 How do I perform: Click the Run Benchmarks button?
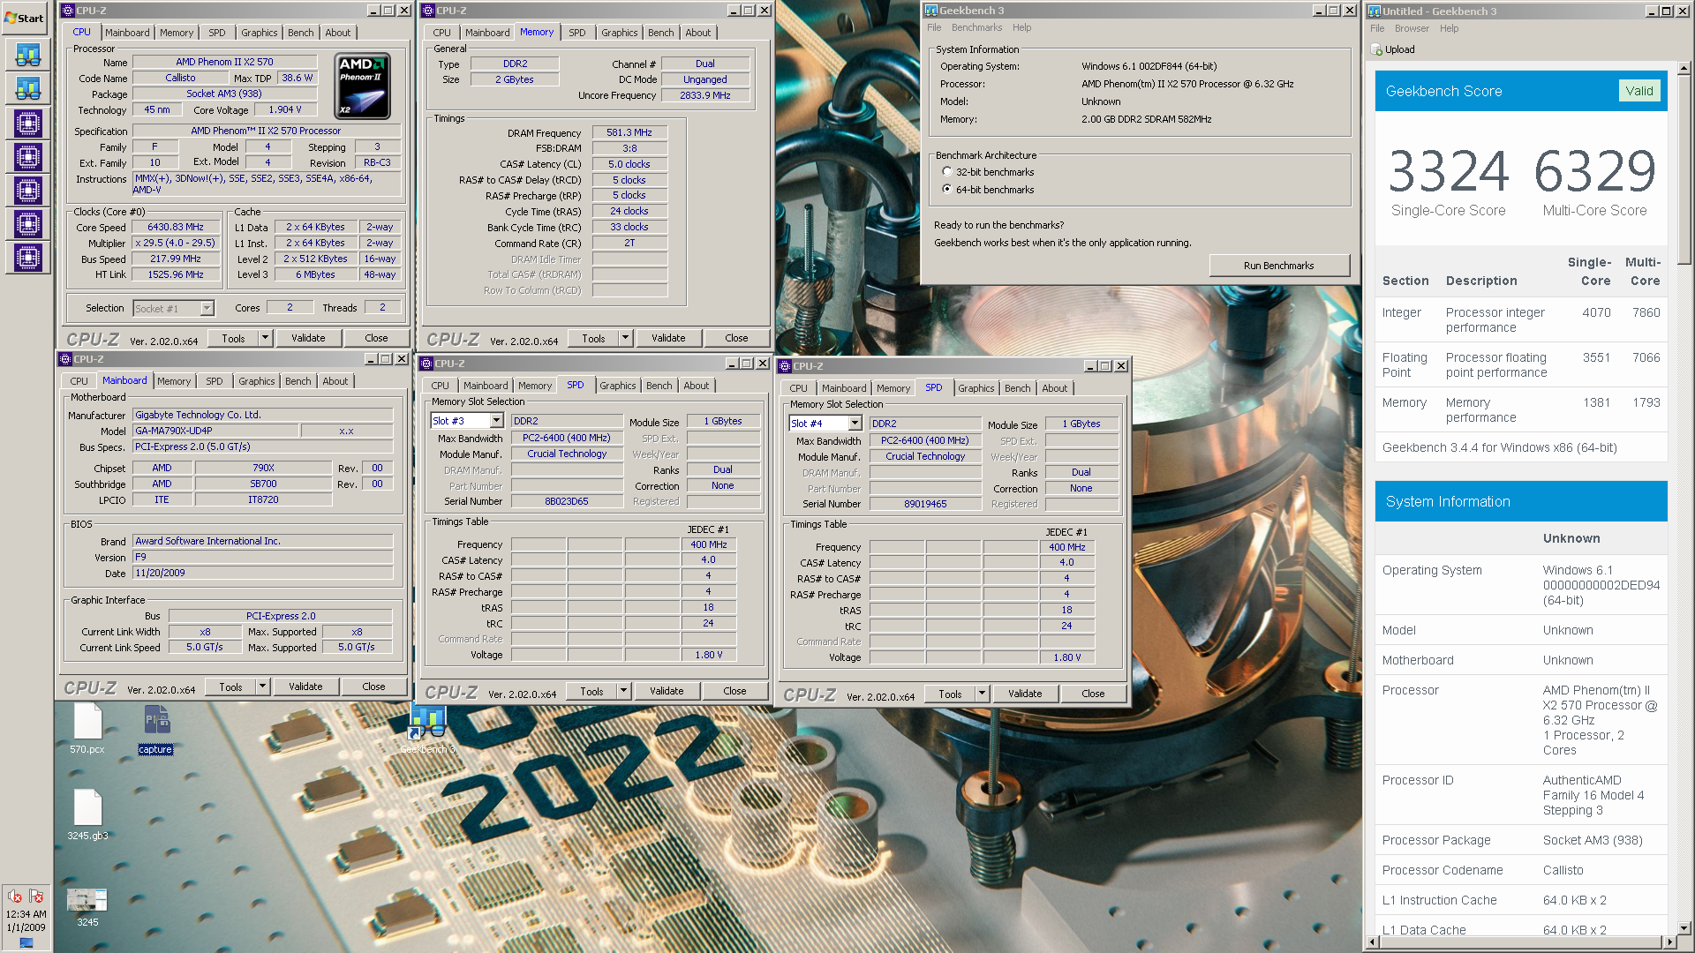pos(1279,266)
